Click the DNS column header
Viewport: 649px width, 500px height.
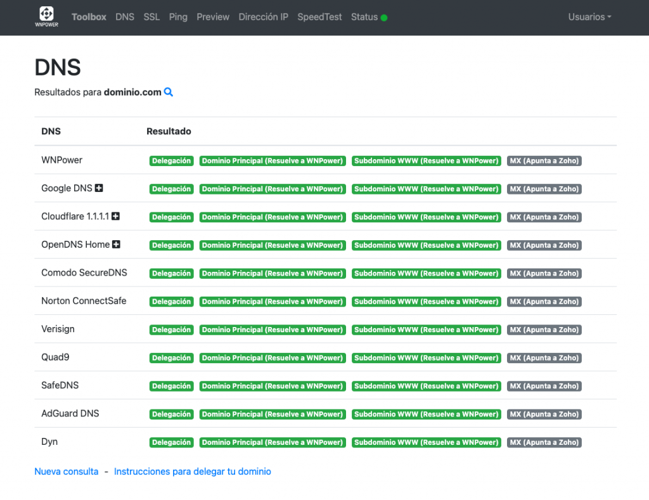point(51,131)
